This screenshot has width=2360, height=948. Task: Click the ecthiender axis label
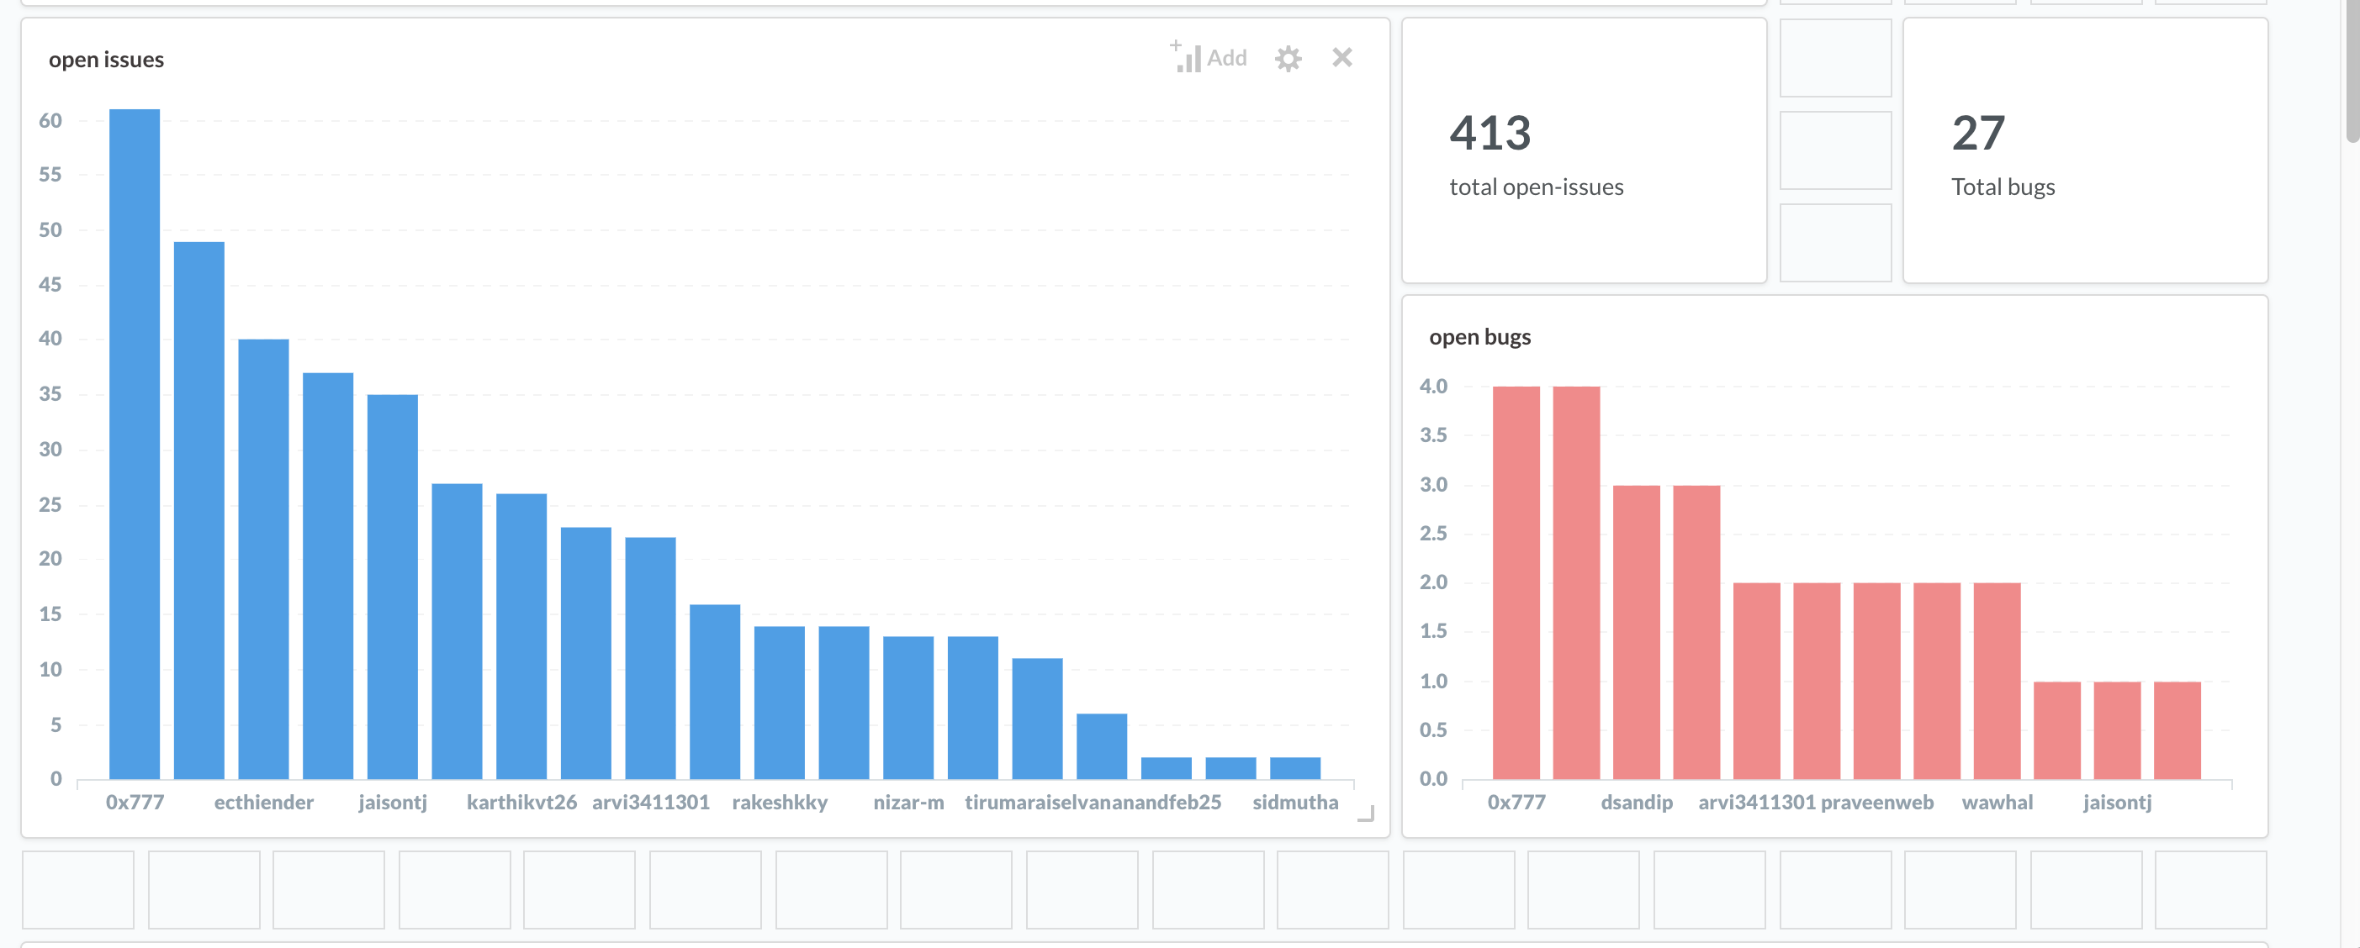click(x=264, y=803)
